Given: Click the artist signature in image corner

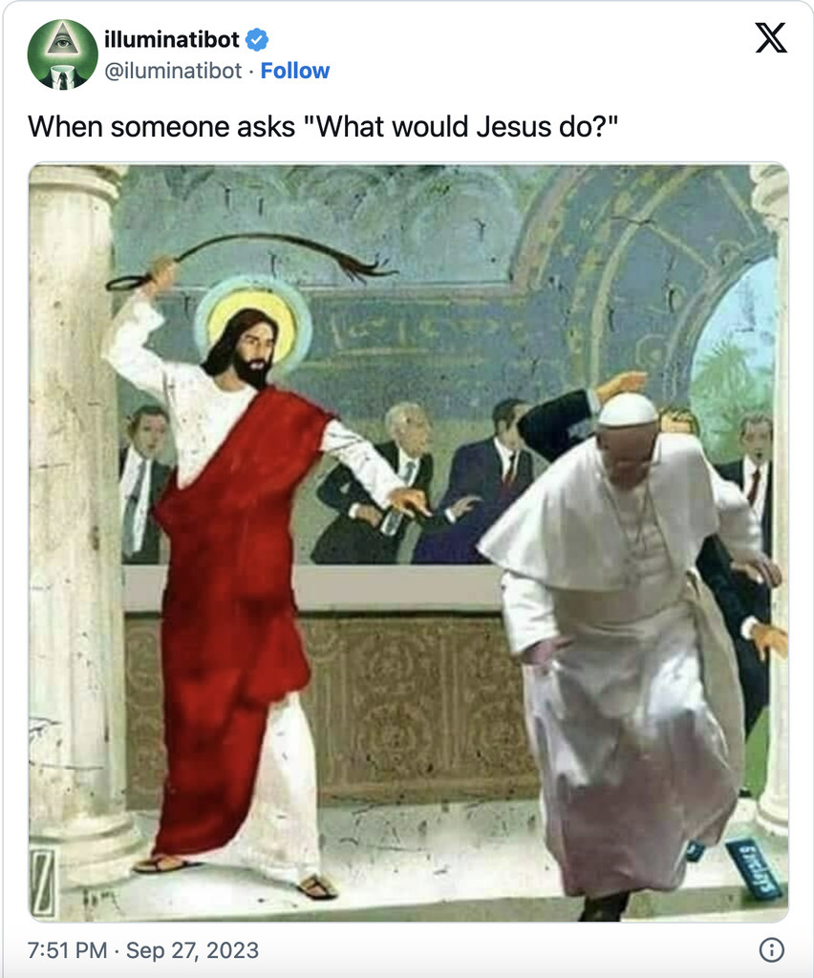Looking at the screenshot, I should tap(44, 882).
